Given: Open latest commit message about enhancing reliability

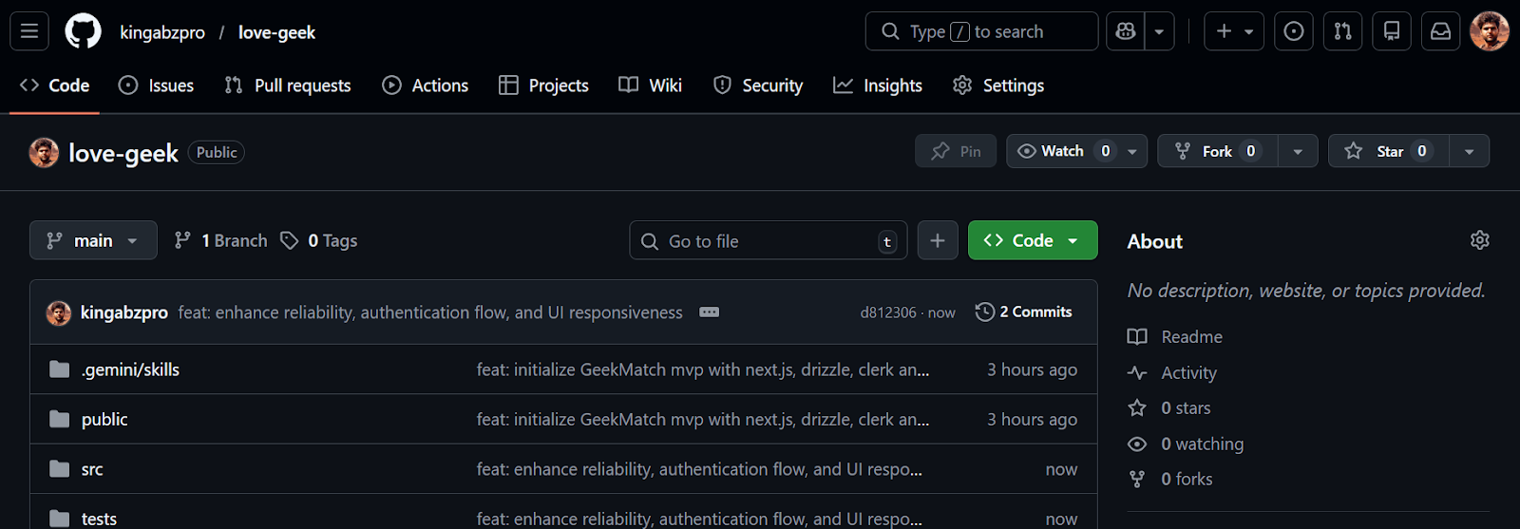Looking at the screenshot, I should pyautogui.click(x=430, y=312).
